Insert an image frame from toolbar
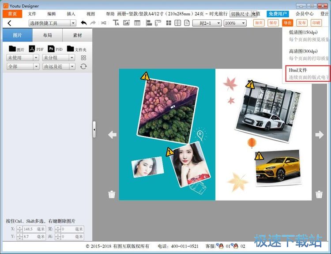This screenshot has height=254, width=331. point(126,23)
